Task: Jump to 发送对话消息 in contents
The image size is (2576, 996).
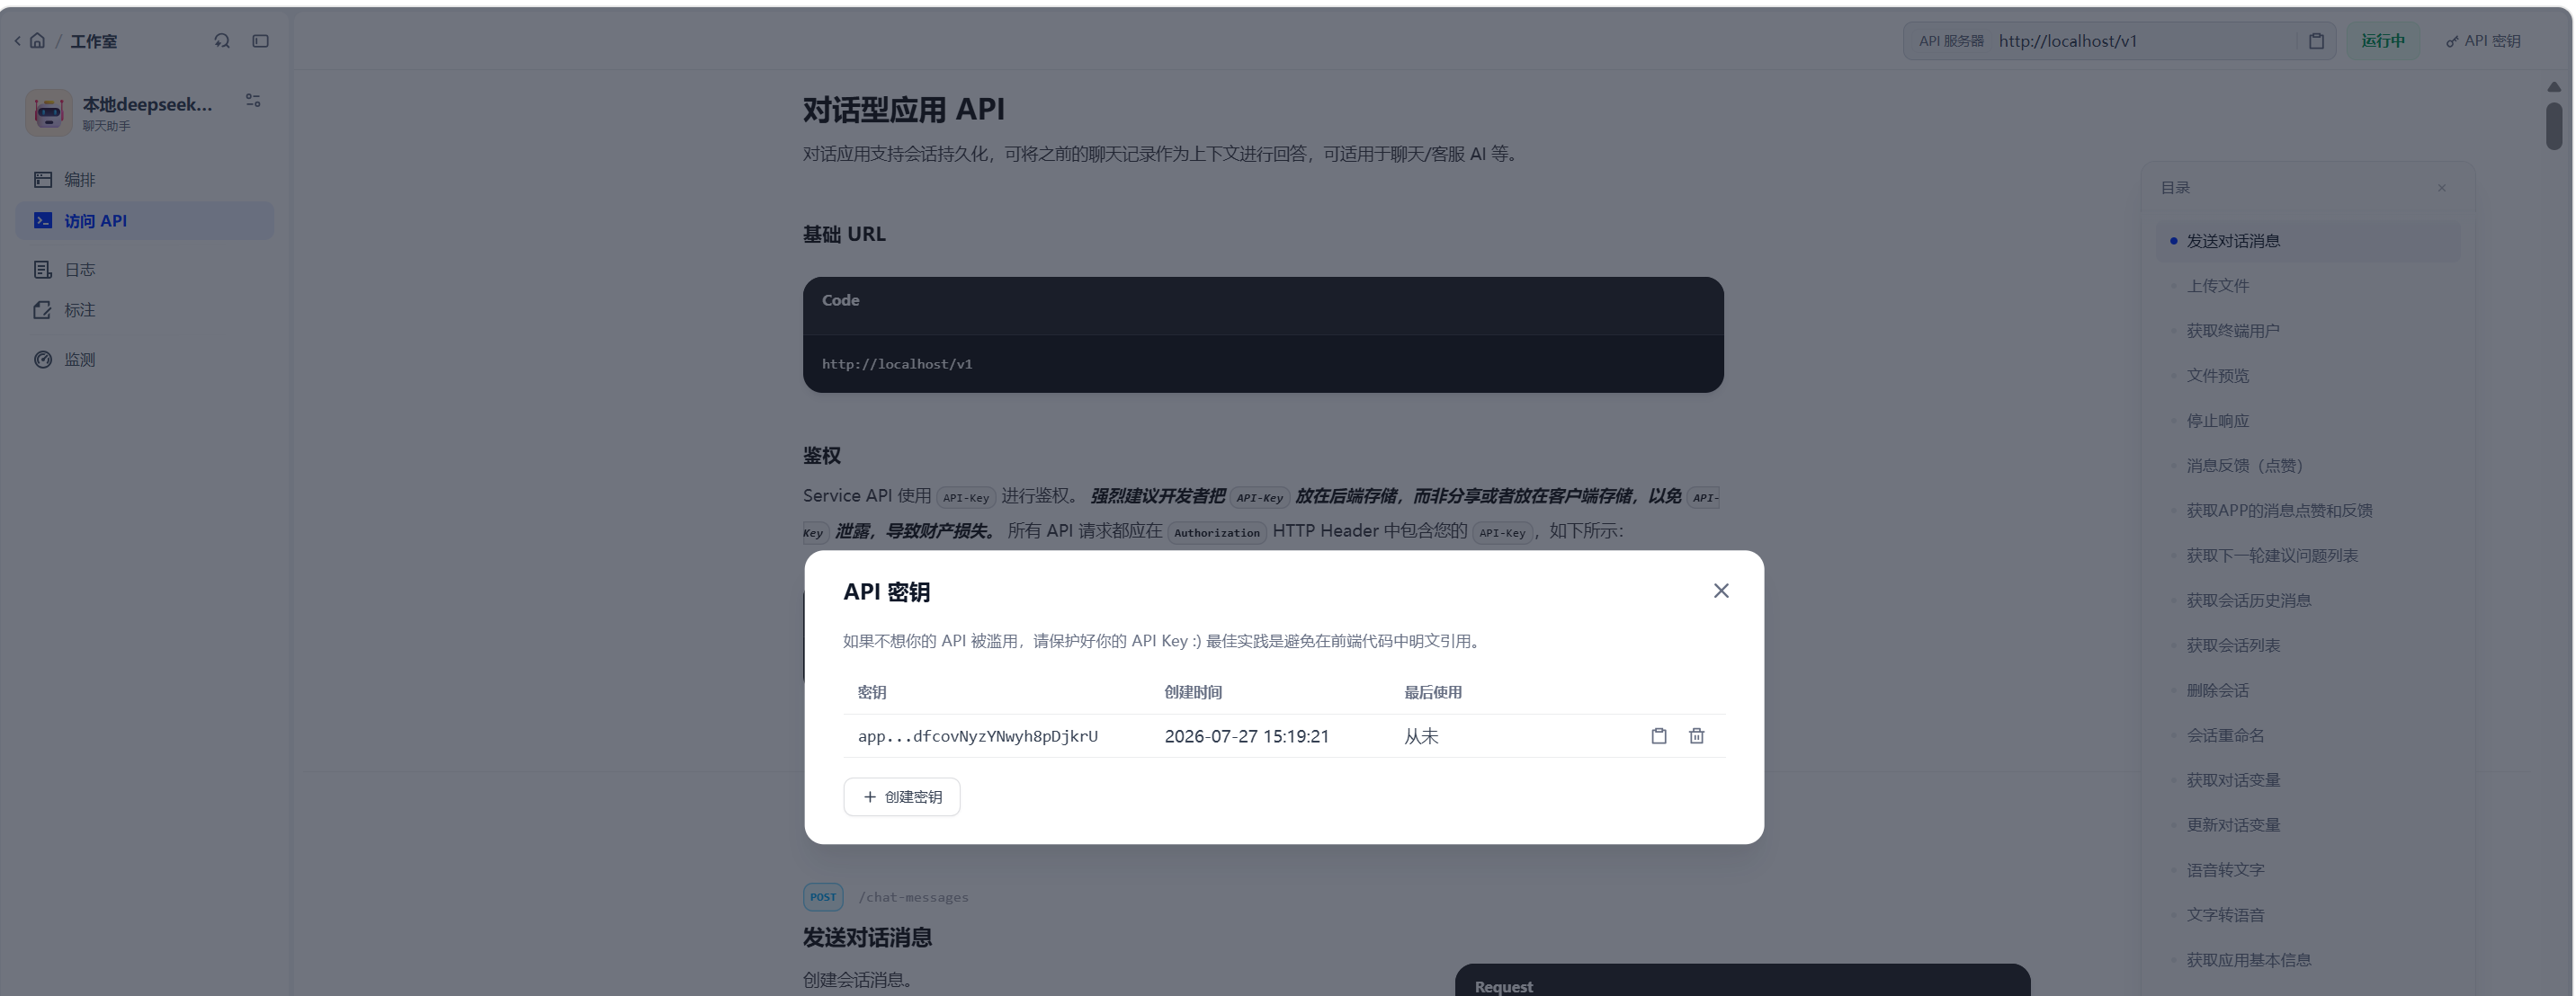Action: (2308, 242)
